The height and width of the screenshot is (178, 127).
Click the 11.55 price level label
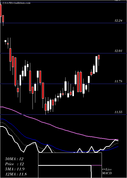(x=118, y=112)
